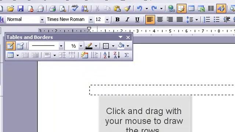Select Justify paragraph alignment

pyautogui.click(x=180, y=19)
